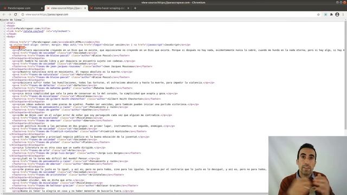Open the frases-de-jorge-luis-borges link

pos(55,153)
